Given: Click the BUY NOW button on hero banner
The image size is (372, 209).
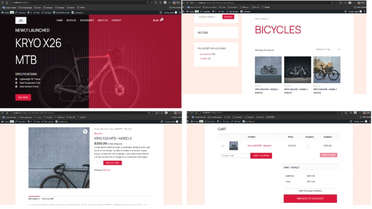Looking at the screenshot, I should click(23, 98).
